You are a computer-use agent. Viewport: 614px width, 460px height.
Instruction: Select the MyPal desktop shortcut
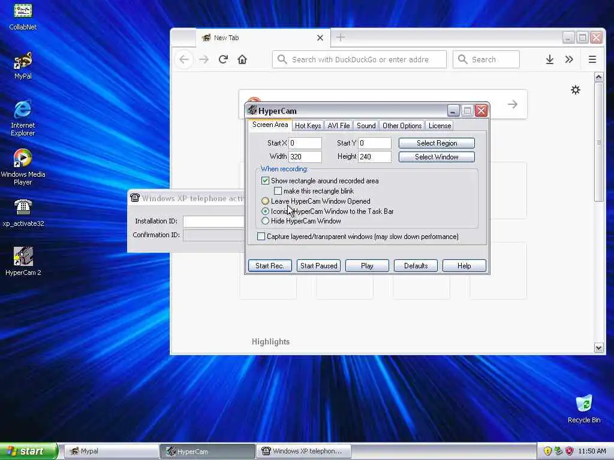tap(23, 65)
